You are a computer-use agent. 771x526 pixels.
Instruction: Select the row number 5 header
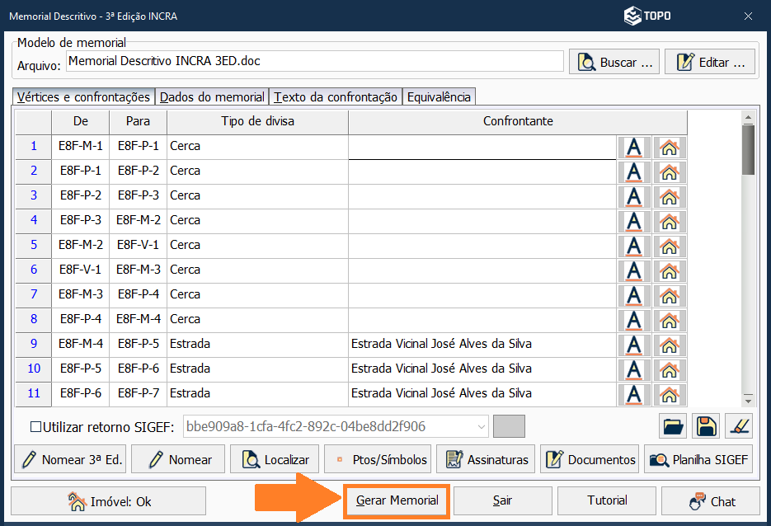[x=34, y=246]
